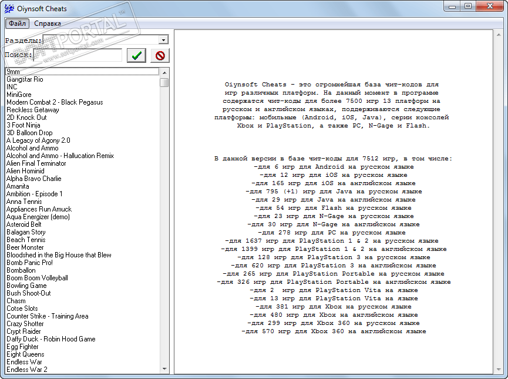Open the Файл menu
This screenshot has width=508, height=379.
[x=17, y=24]
